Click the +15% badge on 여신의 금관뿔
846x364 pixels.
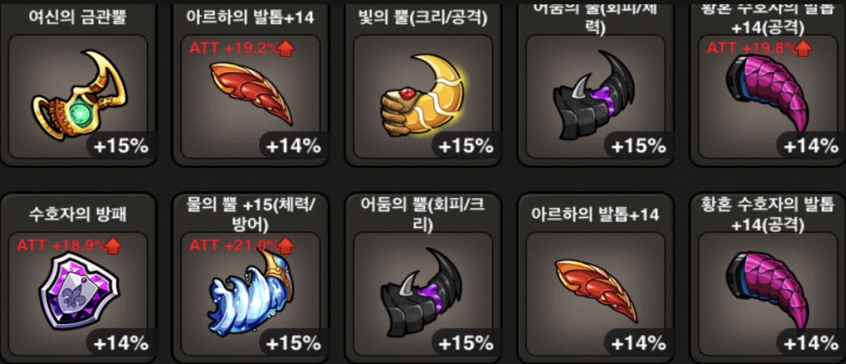tap(121, 146)
